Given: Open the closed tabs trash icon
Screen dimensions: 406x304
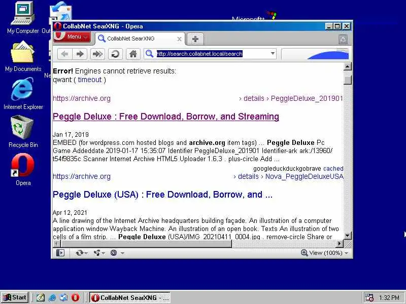Looking at the screenshot, I should (343, 40).
